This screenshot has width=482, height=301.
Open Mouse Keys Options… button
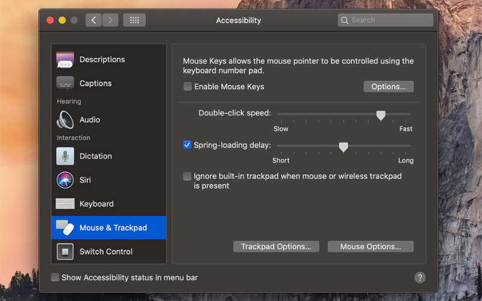point(389,87)
